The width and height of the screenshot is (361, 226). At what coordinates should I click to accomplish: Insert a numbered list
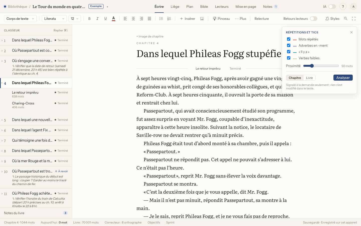coord(169,19)
